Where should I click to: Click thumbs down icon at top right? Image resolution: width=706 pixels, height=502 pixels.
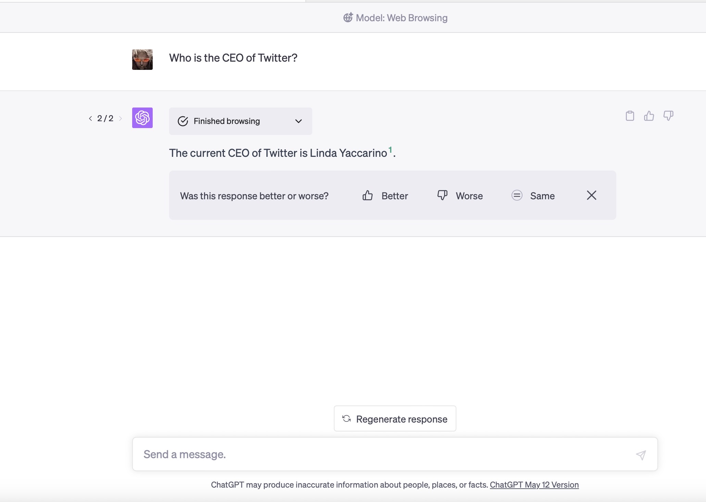(x=668, y=116)
